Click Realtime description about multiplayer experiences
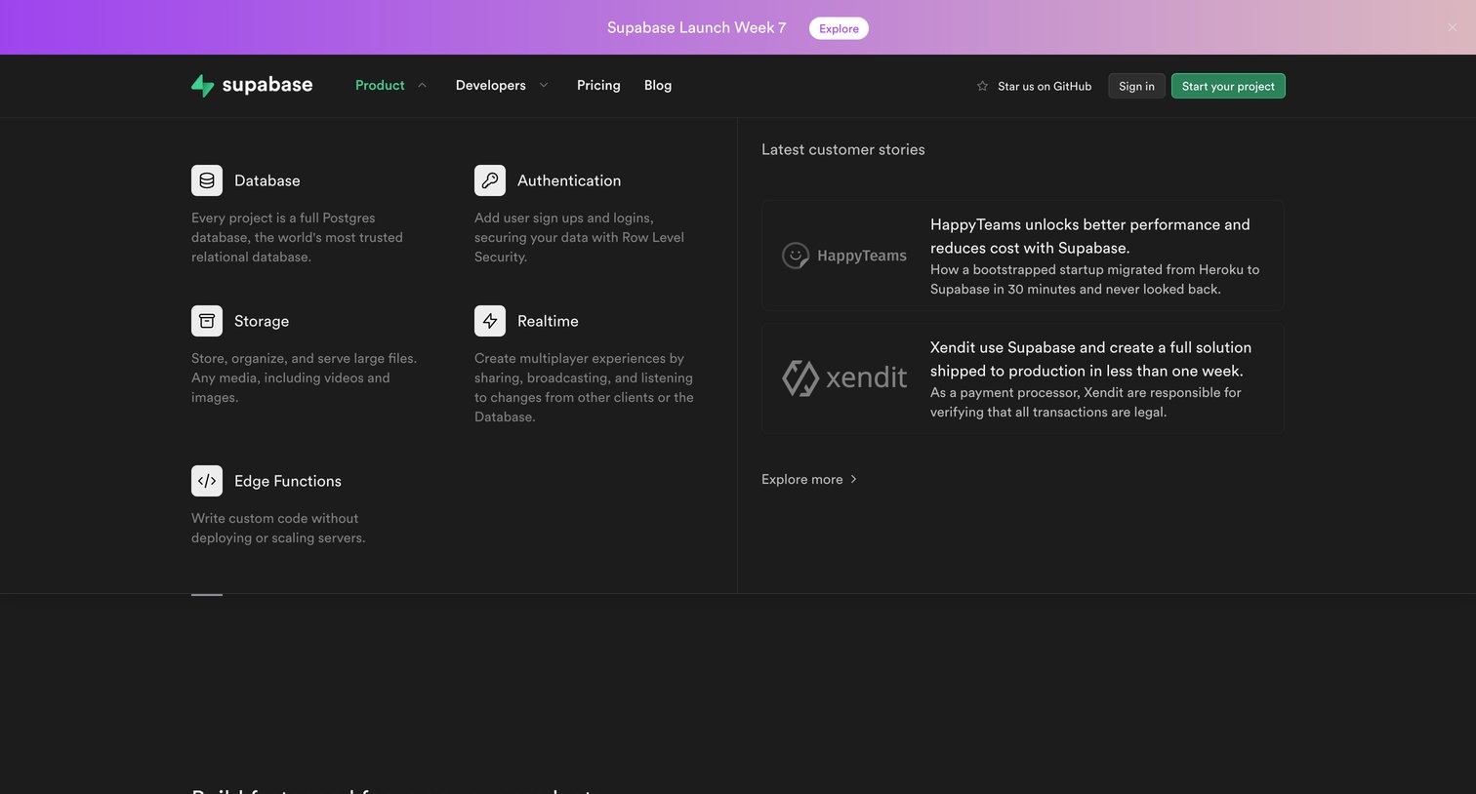The width and height of the screenshot is (1476, 794). pos(584,387)
